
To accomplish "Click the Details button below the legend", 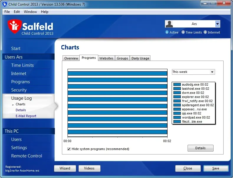I will point(201,148).
